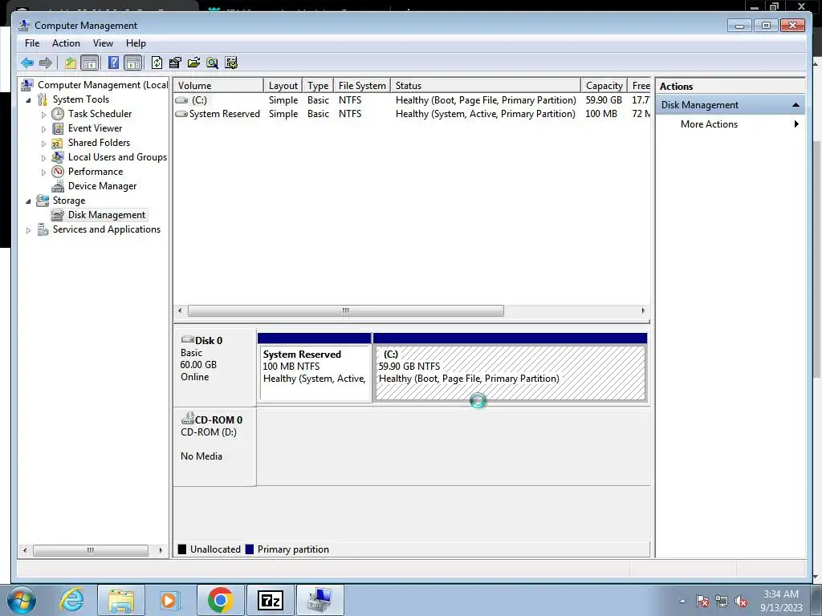The height and width of the screenshot is (616, 822).
Task: Open the View menu
Action: click(103, 43)
